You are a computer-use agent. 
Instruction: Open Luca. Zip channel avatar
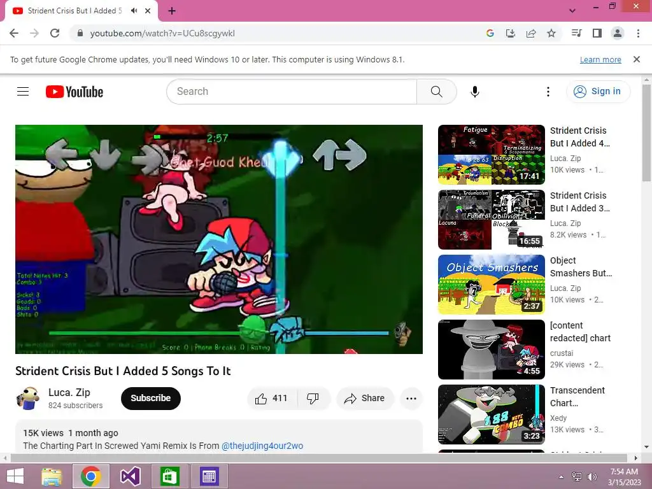[28, 399]
